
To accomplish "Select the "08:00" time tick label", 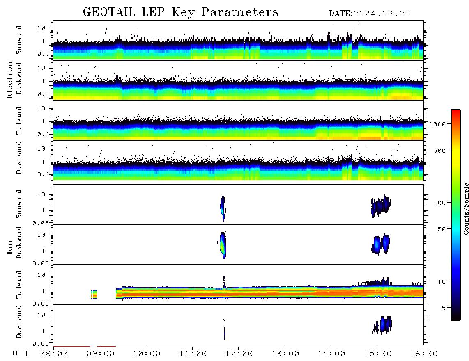I will point(54,354).
